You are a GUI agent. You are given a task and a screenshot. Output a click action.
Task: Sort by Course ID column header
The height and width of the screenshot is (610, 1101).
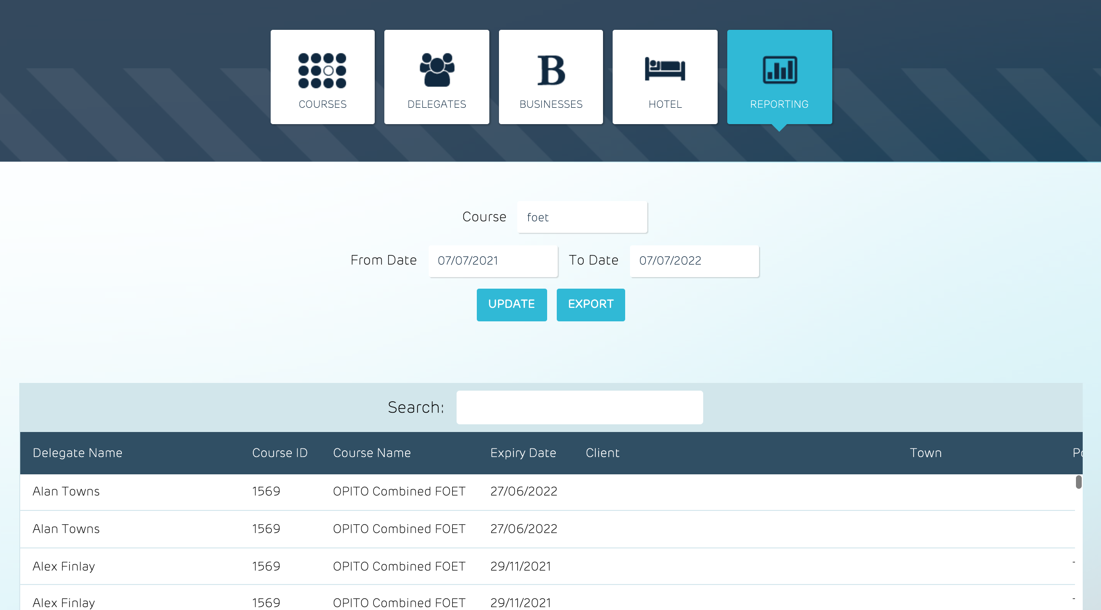(x=280, y=453)
